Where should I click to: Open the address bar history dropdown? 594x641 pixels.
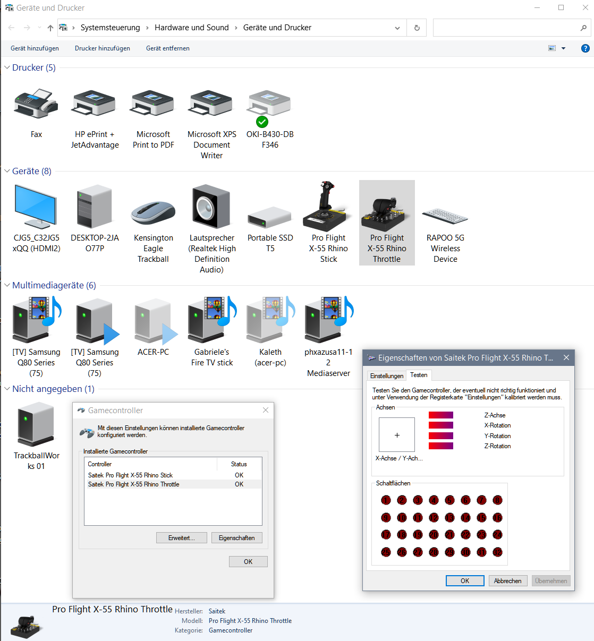tap(397, 28)
